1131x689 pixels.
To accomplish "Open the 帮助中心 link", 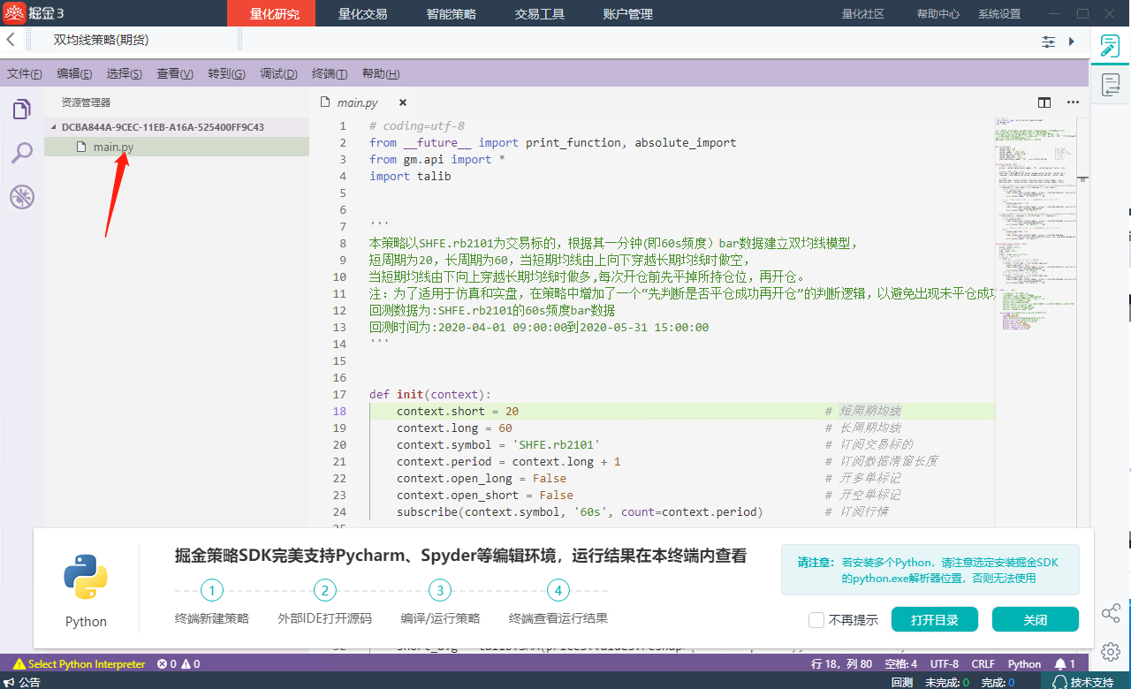I will click(938, 13).
